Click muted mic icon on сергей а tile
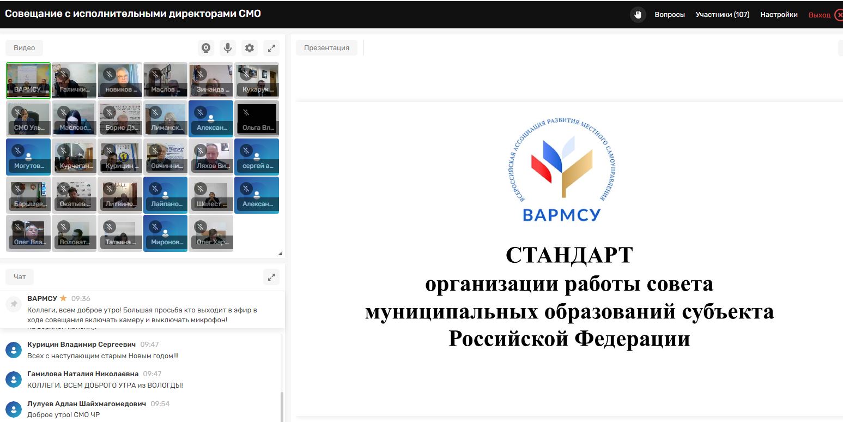Screen dimensions: 843x422 246,150
